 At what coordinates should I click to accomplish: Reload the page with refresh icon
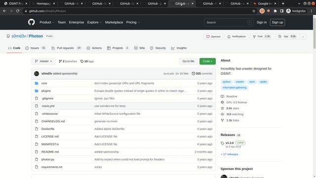coord(18,11)
